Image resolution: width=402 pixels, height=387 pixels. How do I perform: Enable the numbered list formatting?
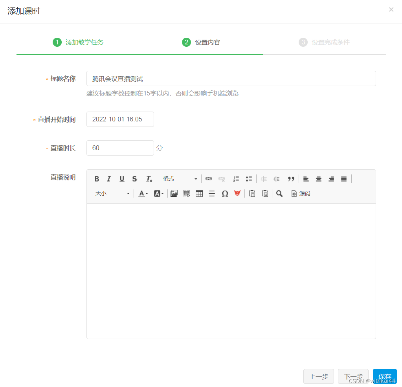(x=236, y=179)
